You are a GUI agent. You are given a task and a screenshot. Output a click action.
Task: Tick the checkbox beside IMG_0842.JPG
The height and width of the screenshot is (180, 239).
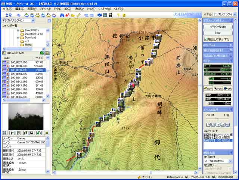pyautogui.click(x=4, y=81)
